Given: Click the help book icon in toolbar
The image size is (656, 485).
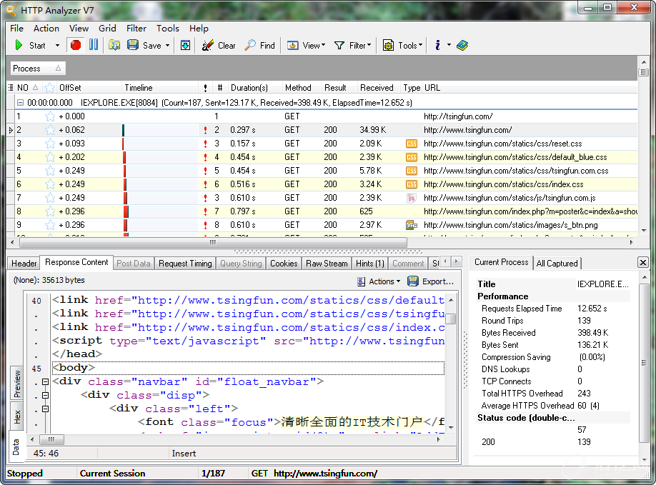Looking at the screenshot, I should [462, 45].
